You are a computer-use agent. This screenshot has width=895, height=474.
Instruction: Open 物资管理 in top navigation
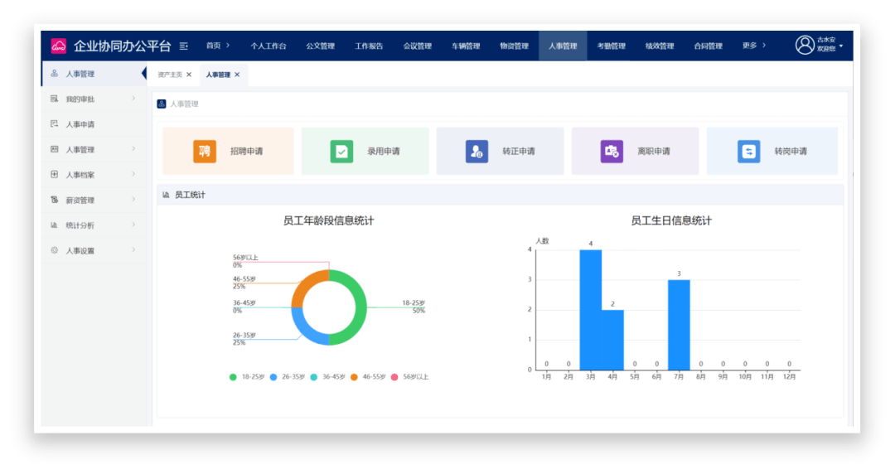(515, 46)
